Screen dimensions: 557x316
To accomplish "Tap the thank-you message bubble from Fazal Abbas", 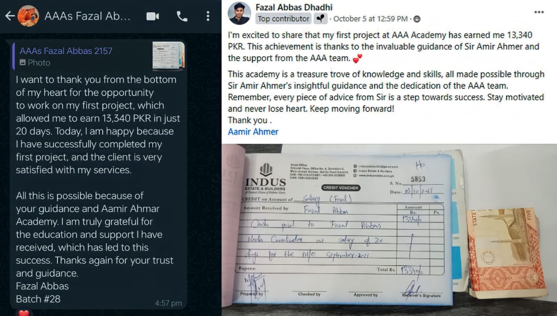I will [98, 187].
